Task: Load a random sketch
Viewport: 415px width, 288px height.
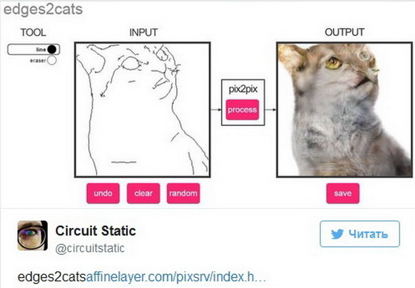Action: (183, 193)
